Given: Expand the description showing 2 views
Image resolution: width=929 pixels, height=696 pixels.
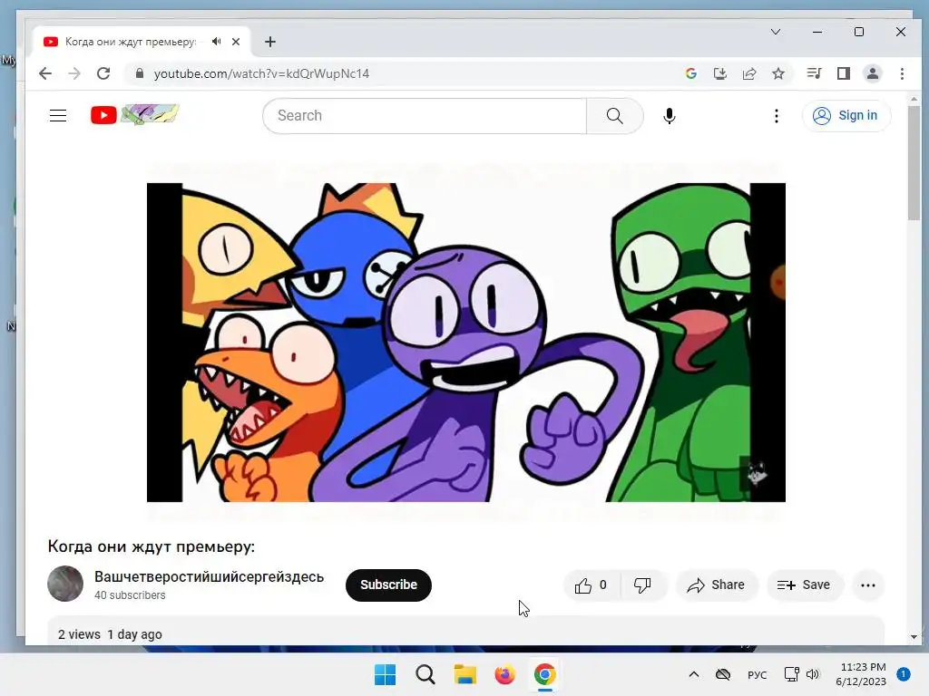Looking at the screenshot, I should click(465, 631).
